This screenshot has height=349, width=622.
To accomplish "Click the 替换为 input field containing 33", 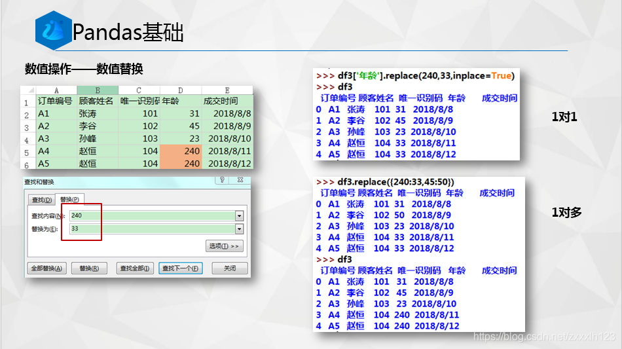I will point(153,229).
